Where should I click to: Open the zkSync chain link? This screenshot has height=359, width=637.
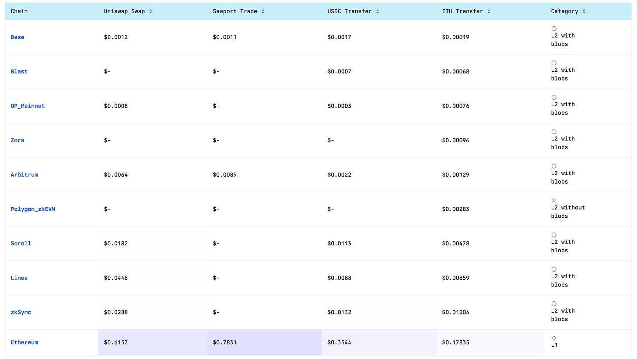(21, 312)
